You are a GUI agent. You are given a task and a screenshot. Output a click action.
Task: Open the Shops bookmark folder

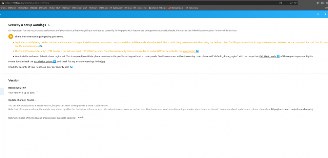point(104,8)
